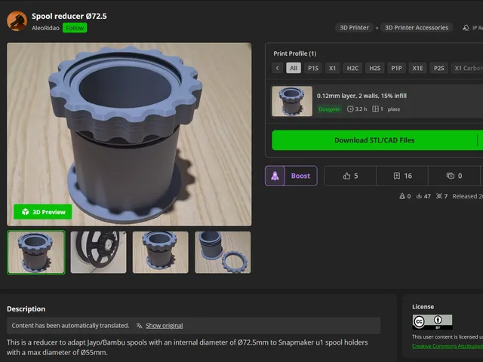This screenshot has width=483, height=362.
Task: Click the License heading
Action: tap(423, 307)
